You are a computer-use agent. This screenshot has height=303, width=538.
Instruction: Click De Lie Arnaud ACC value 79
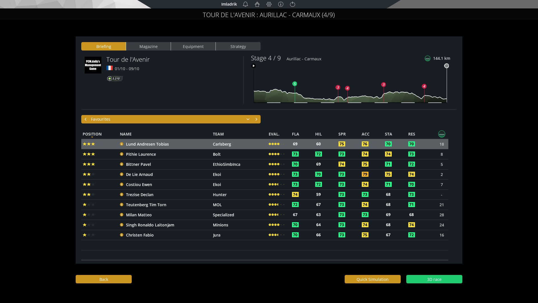[x=365, y=174]
